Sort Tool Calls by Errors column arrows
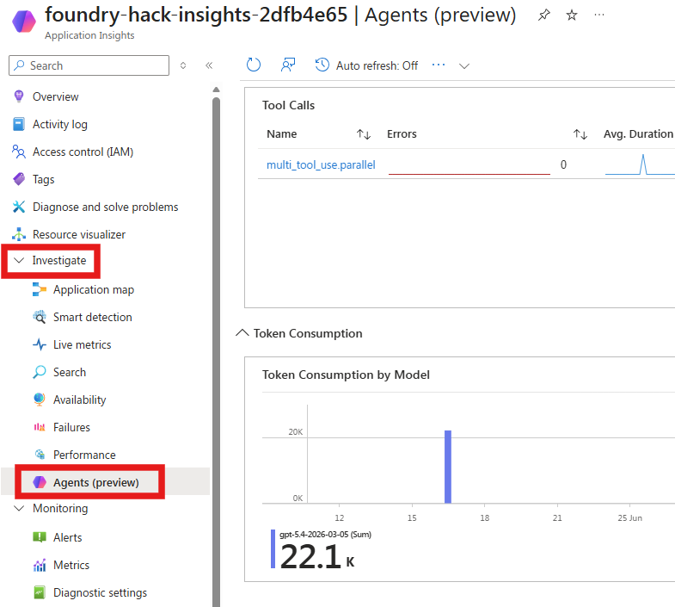 pyautogui.click(x=580, y=134)
